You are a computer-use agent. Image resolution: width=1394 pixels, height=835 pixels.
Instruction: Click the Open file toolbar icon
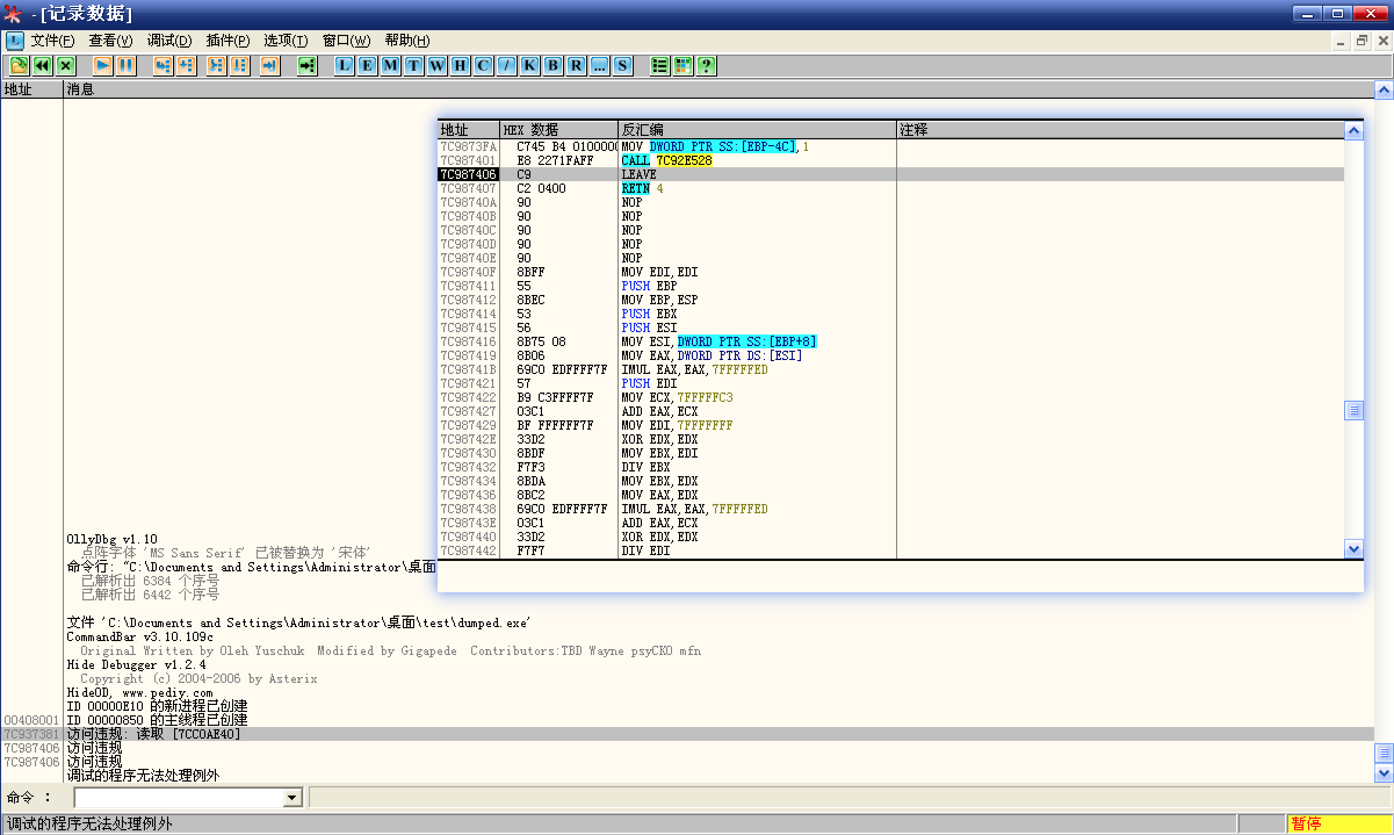click(x=19, y=66)
